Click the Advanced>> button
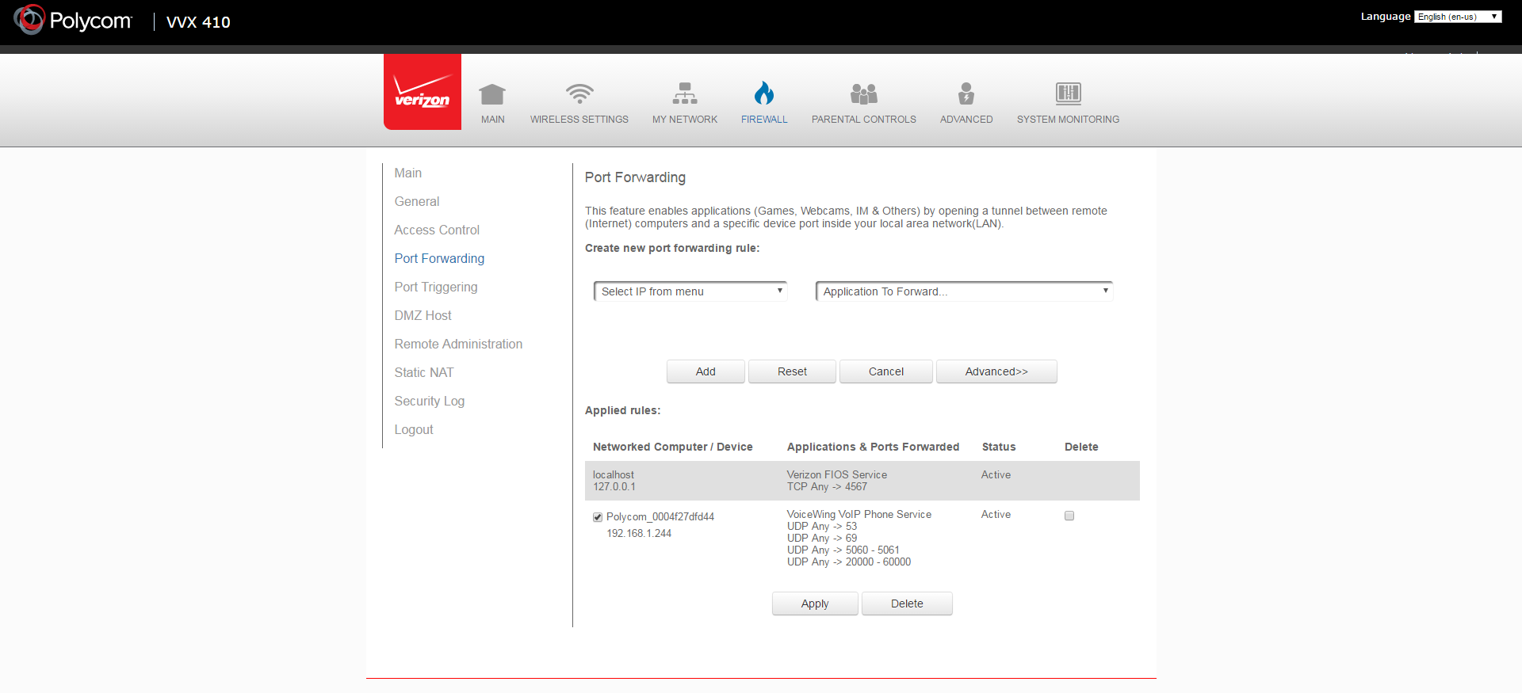Screen dimensions: 1522x693 pos(996,371)
